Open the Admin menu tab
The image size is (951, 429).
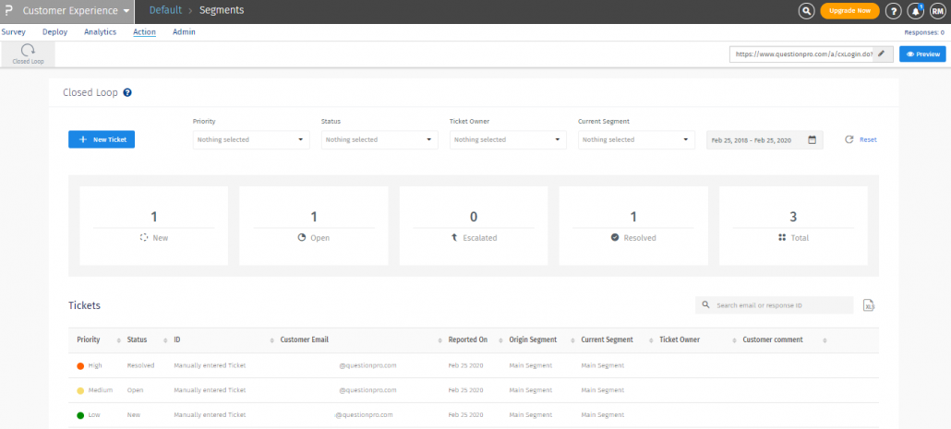(184, 31)
